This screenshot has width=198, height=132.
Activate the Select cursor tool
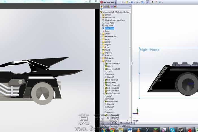pos(147,2)
